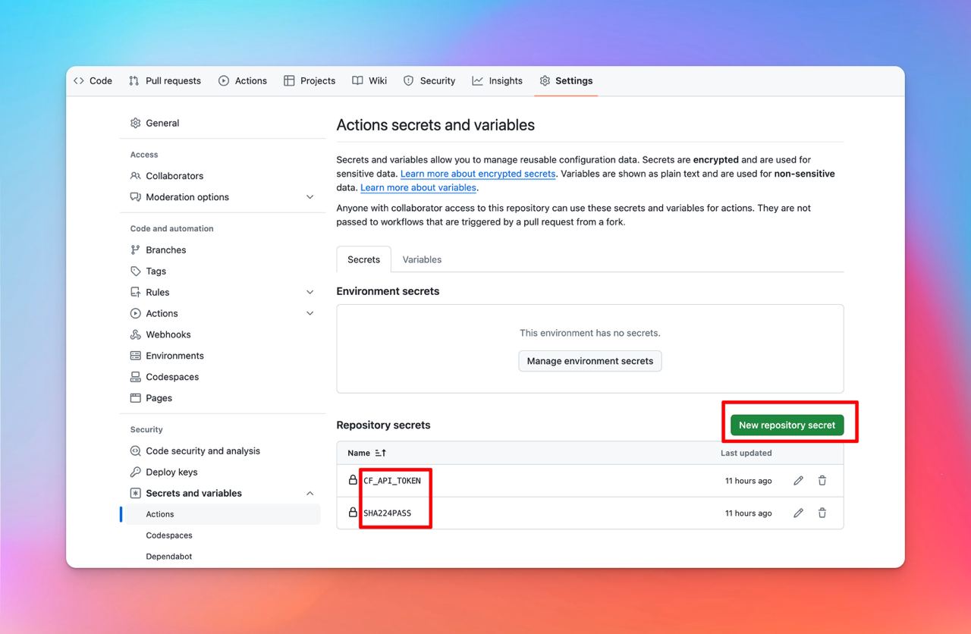Open the Code tab
Screen dimensions: 971x634
(93, 80)
